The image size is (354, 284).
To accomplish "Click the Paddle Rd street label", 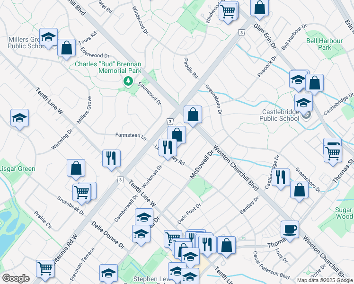I will tap(191, 69).
